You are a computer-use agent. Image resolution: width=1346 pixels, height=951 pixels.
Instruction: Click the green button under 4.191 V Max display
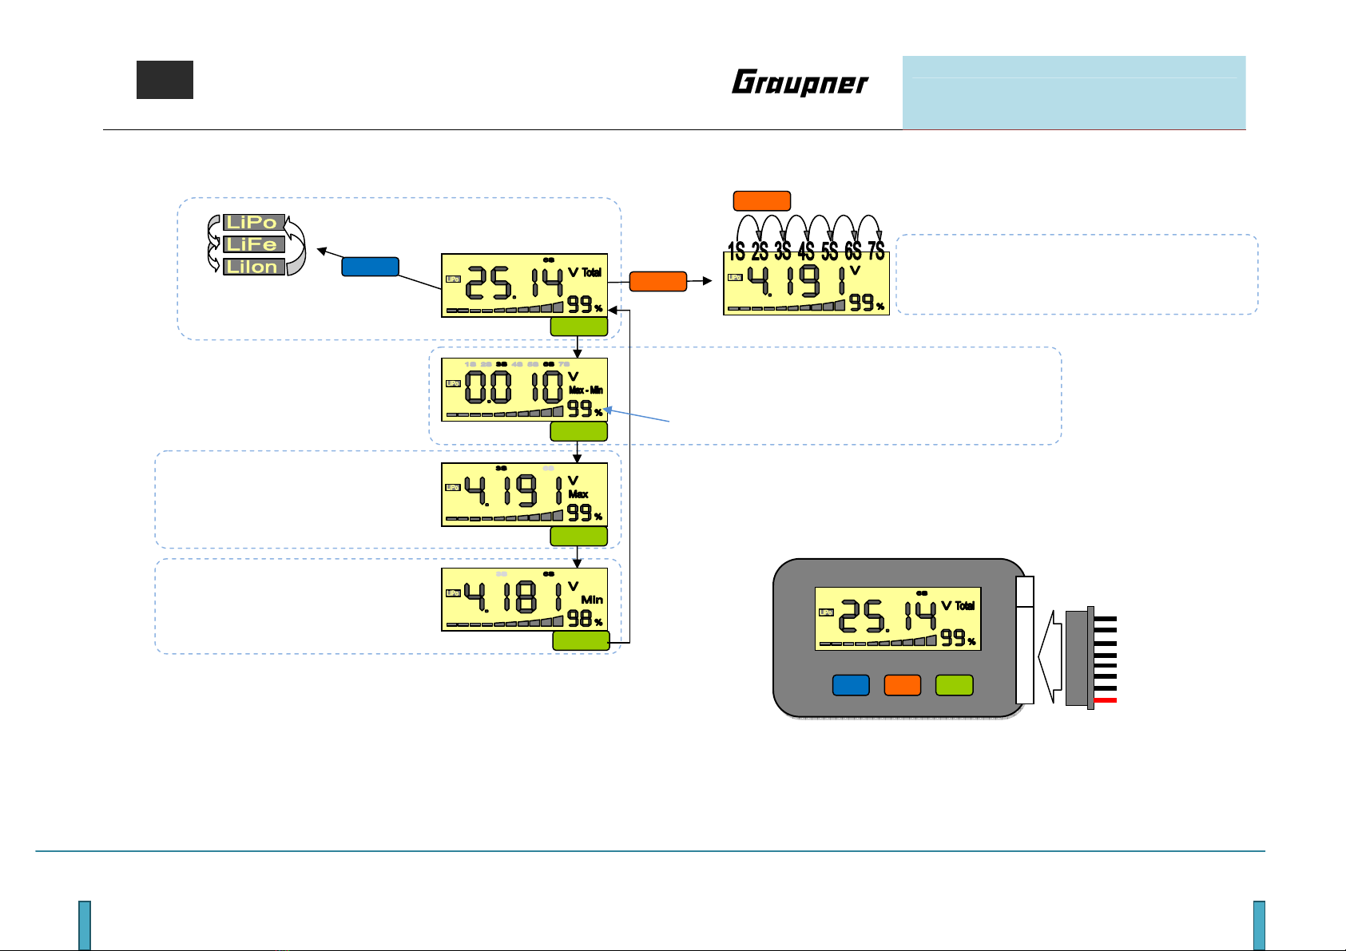coord(579,536)
